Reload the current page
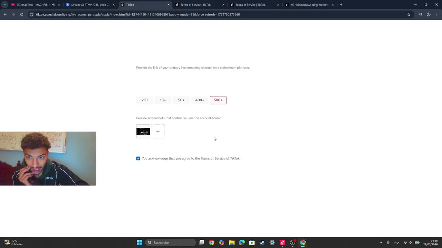442x248 pixels. click(x=21, y=14)
